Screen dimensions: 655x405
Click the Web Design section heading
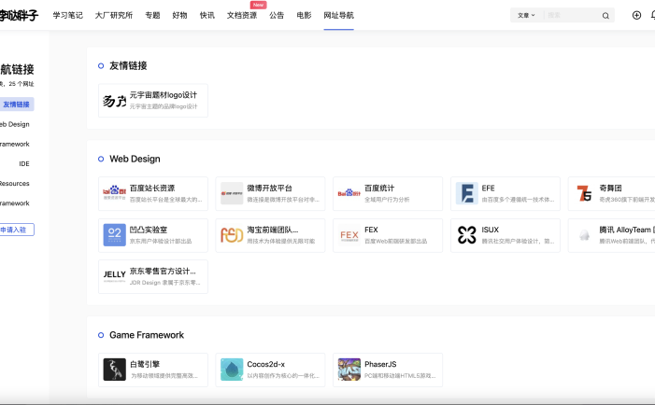tap(135, 159)
